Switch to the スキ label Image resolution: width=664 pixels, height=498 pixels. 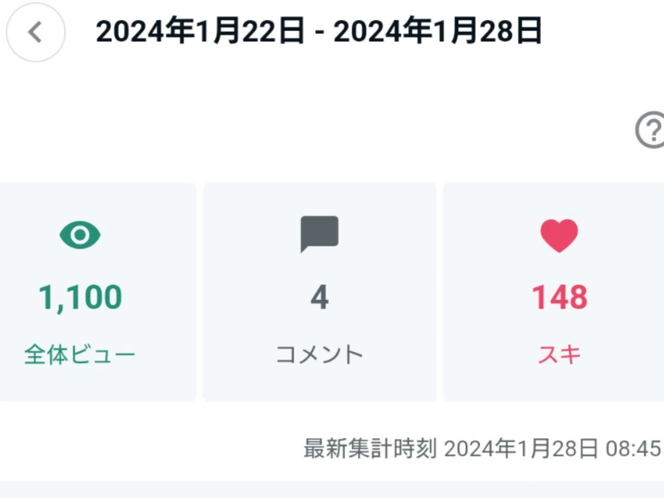coord(559,355)
